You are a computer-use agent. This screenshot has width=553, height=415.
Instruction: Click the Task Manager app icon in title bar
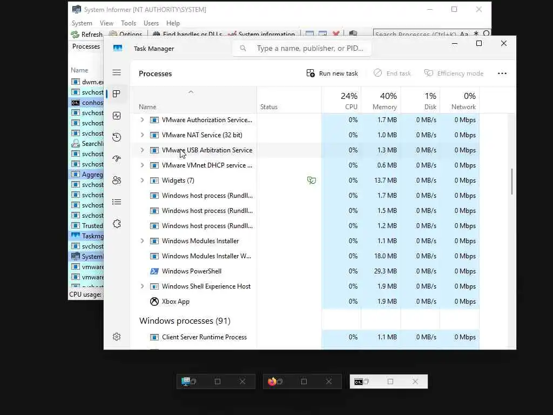[117, 48]
